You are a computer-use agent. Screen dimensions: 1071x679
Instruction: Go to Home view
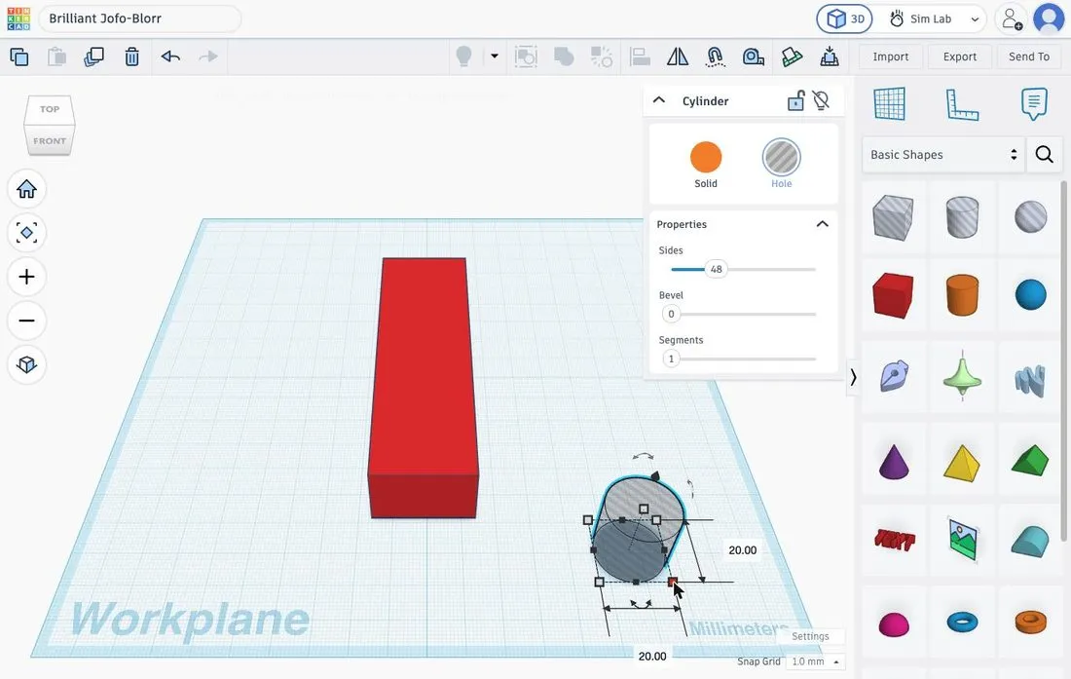pyautogui.click(x=26, y=189)
